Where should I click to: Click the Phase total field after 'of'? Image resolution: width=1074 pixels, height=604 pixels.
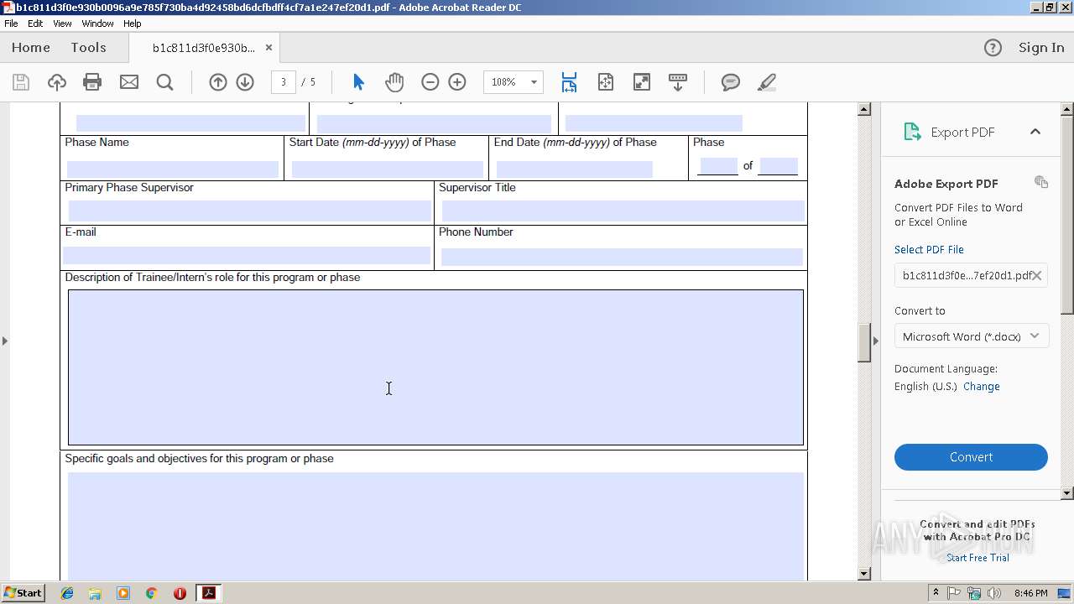(x=778, y=166)
